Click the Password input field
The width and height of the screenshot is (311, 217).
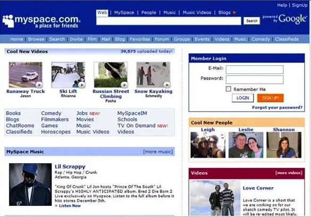point(255,80)
